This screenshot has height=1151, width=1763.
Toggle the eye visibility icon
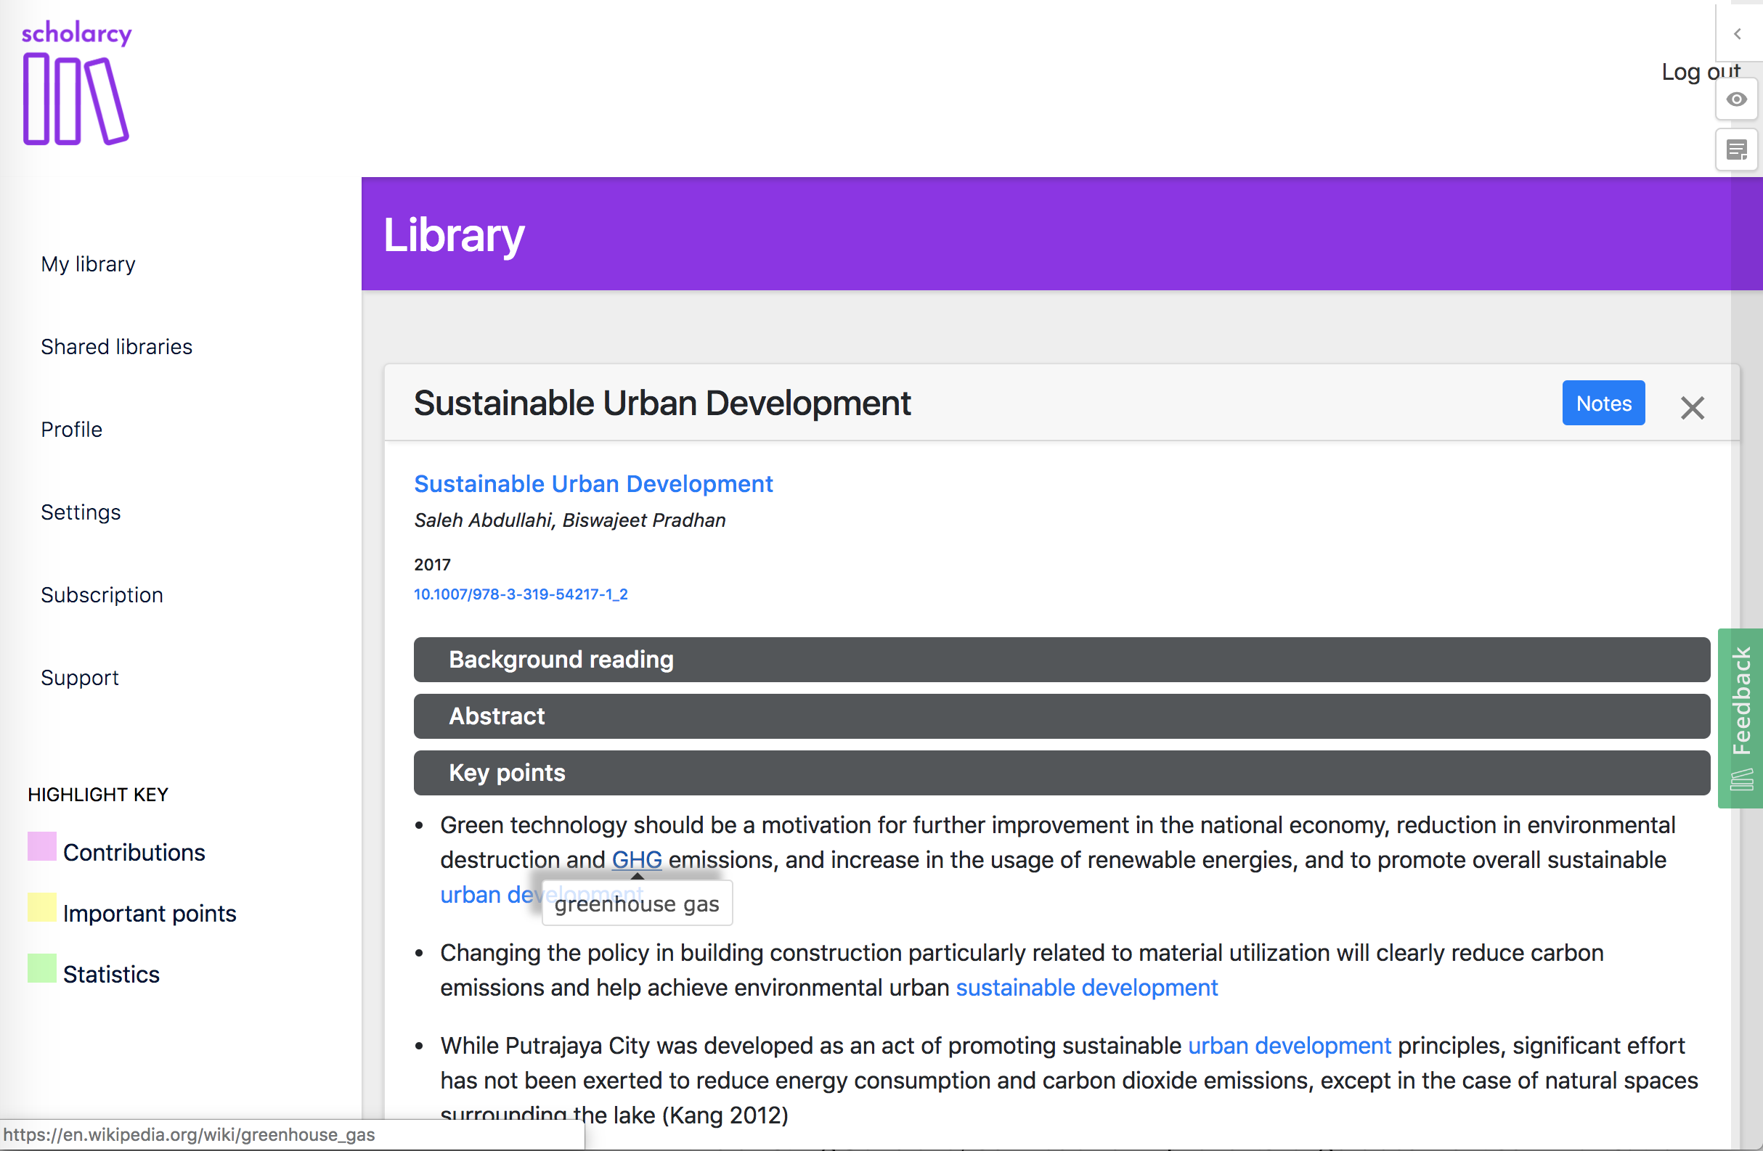1736,99
